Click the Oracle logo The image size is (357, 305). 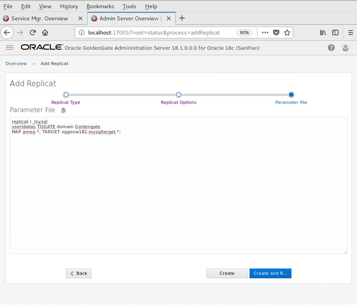coord(42,47)
